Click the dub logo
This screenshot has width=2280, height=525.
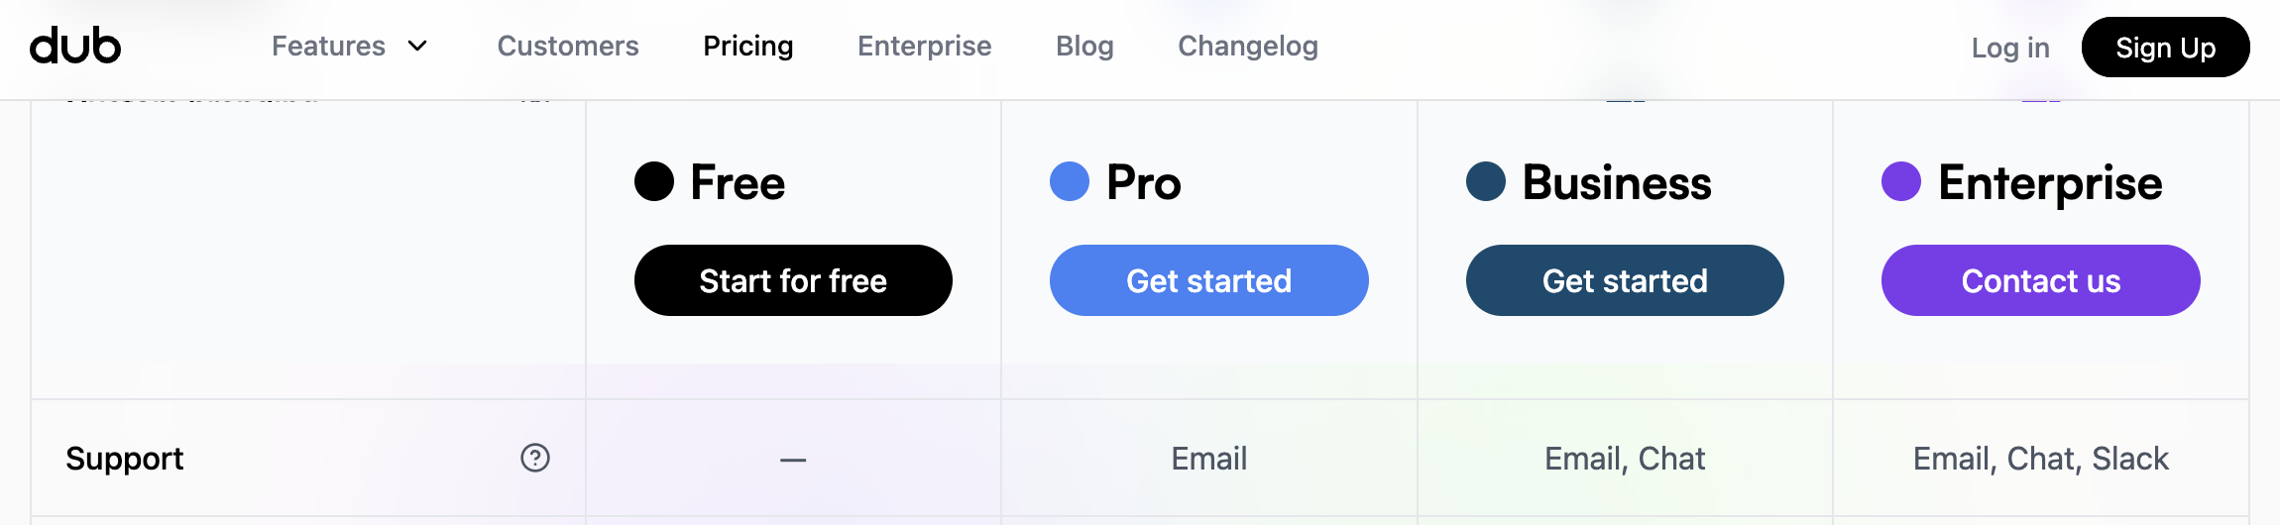pyautogui.click(x=75, y=47)
